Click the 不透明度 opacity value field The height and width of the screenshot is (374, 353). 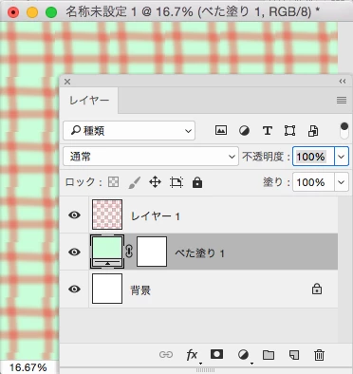coord(313,157)
